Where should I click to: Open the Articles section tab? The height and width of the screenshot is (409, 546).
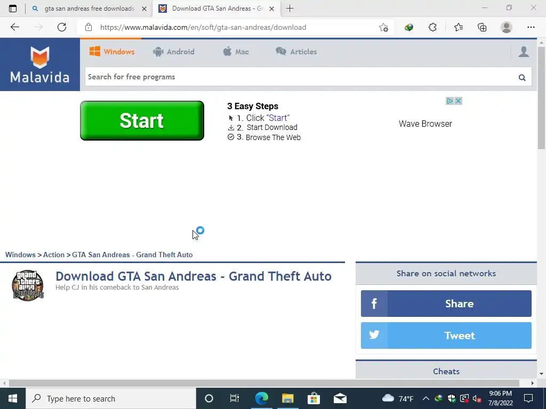point(296,52)
